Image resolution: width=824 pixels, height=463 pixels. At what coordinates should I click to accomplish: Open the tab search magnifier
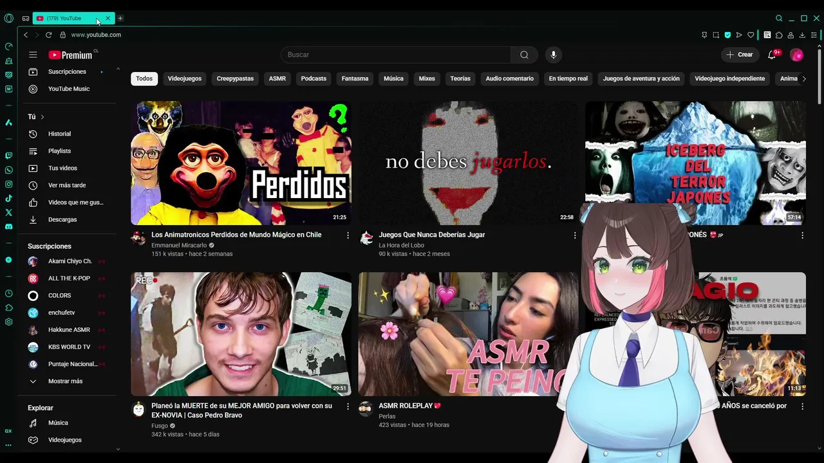[x=779, y=18]
